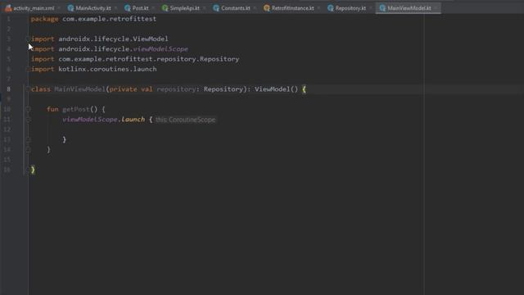Click line number 8 in the gutter

(x=9, y=89)
